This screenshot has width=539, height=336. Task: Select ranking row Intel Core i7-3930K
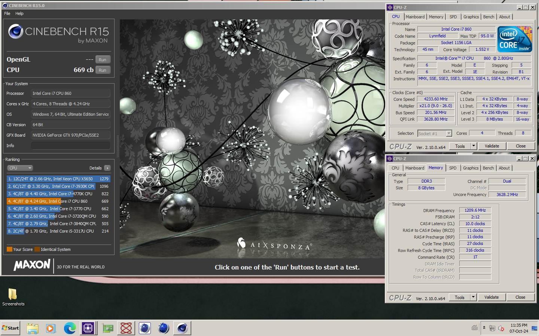tap(58, 186)
